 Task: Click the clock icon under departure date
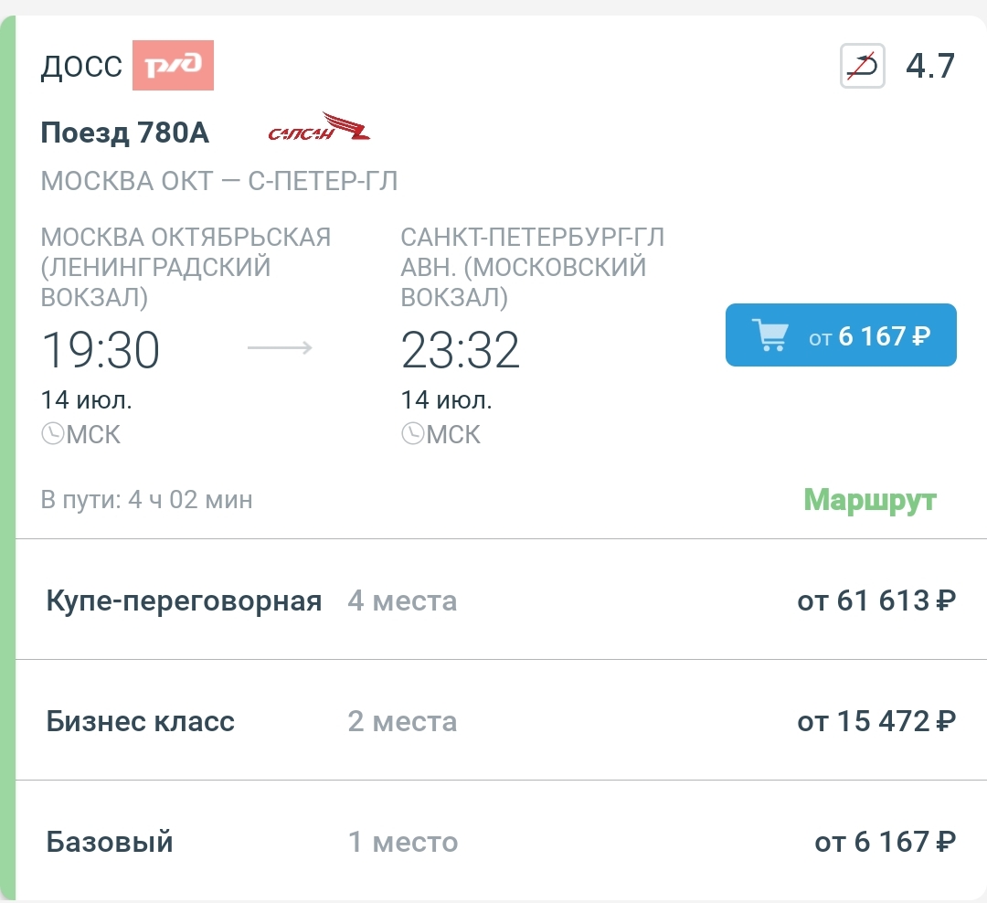tap(52, 433)
